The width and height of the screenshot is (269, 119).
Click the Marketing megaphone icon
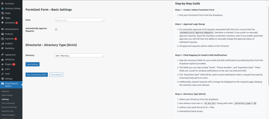coord(2,48)
